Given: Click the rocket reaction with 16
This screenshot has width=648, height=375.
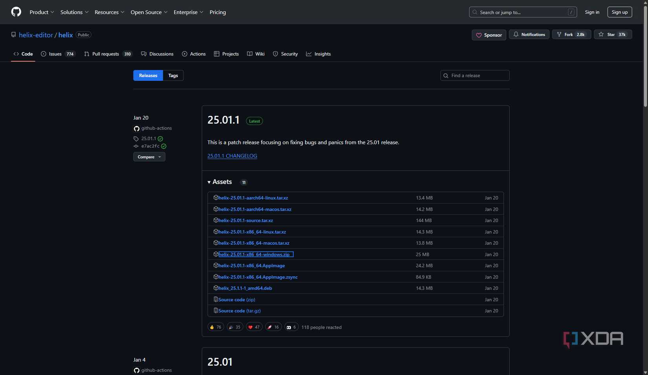Looking at the screenshot, I should [x=273, y=327].
